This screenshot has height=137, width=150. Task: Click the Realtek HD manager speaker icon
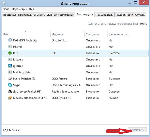[10, 91]
